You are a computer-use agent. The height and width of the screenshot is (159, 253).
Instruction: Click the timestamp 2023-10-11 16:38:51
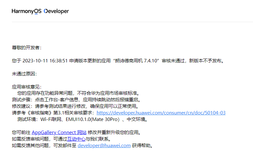coord(45,61)
